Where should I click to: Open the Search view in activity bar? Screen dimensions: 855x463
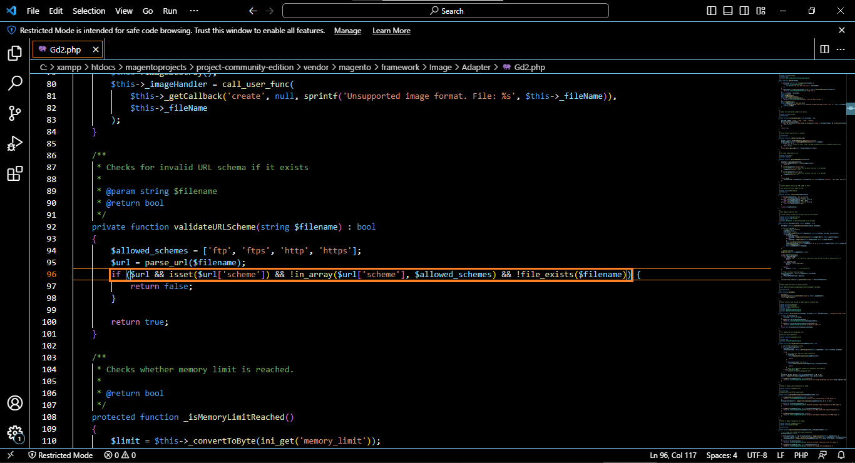[14, 83]
